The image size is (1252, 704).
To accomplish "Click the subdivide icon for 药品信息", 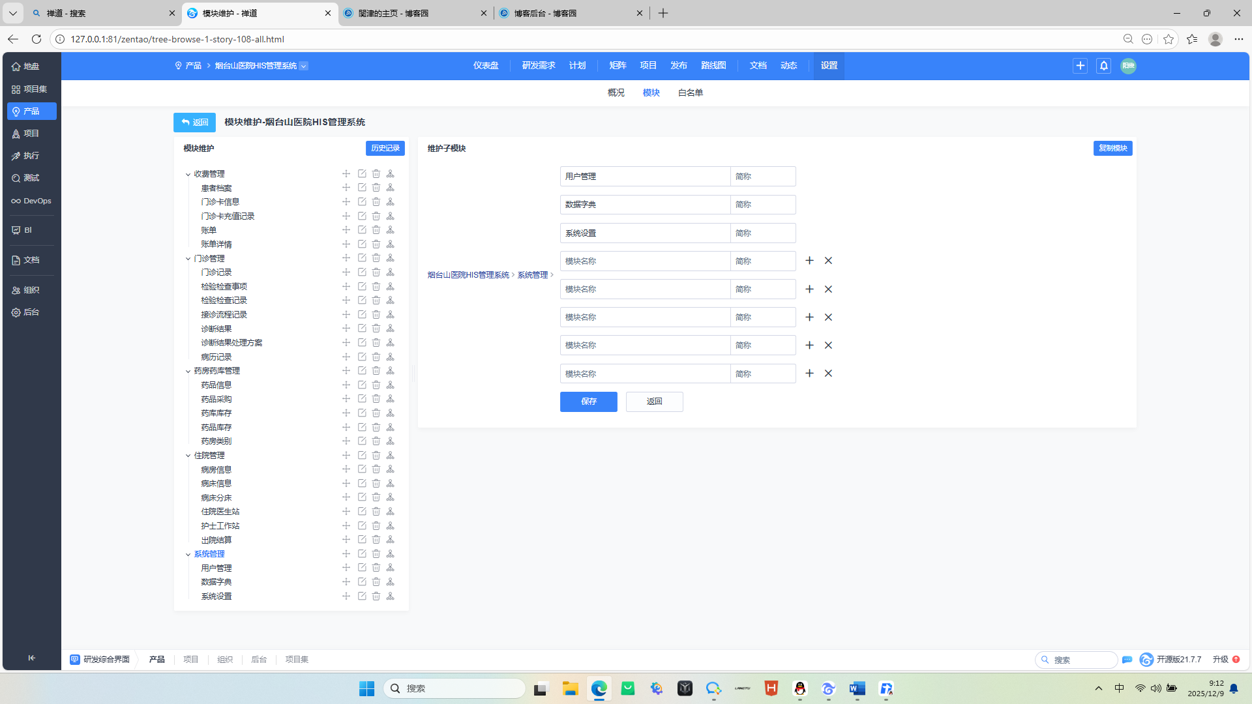I will pyautogui.click(x=390, y=385).
